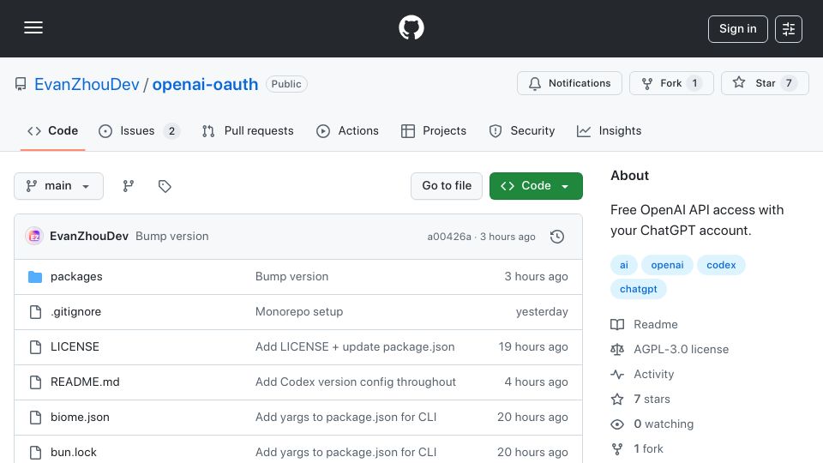The image size is (823, 463).
Task: Open Add LICENSE + update package.json commit
Action: (355, 347)
